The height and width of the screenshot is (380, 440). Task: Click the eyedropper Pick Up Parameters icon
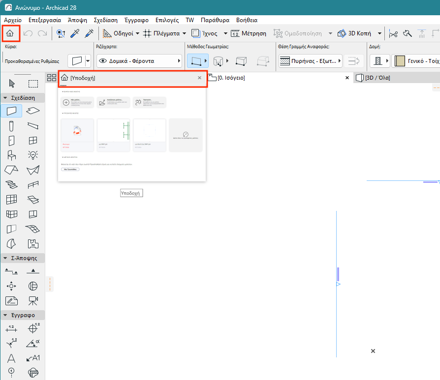[x=75, y=33]
